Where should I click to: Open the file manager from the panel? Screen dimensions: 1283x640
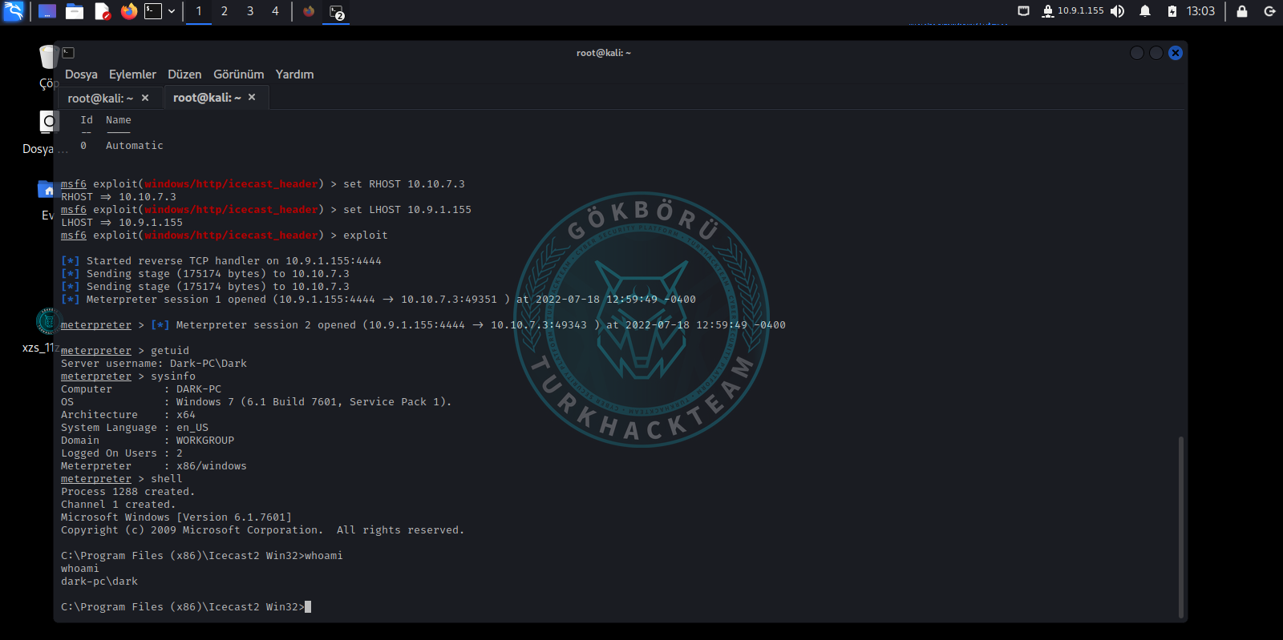click(75, 11)
